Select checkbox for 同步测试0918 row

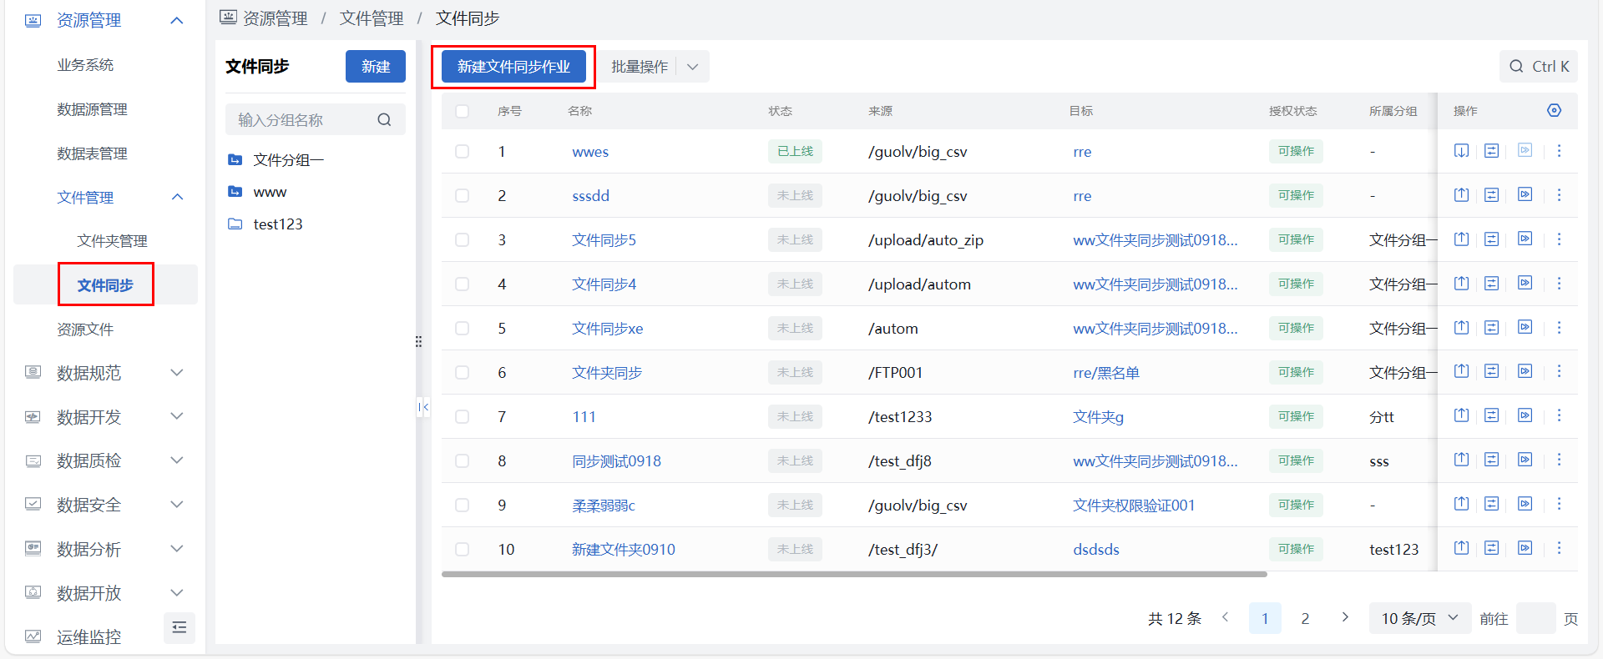click(462, 461)
